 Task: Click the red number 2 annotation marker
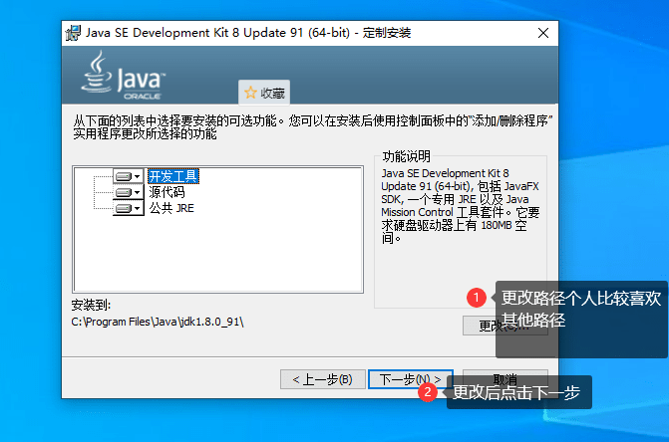[429, 392]
